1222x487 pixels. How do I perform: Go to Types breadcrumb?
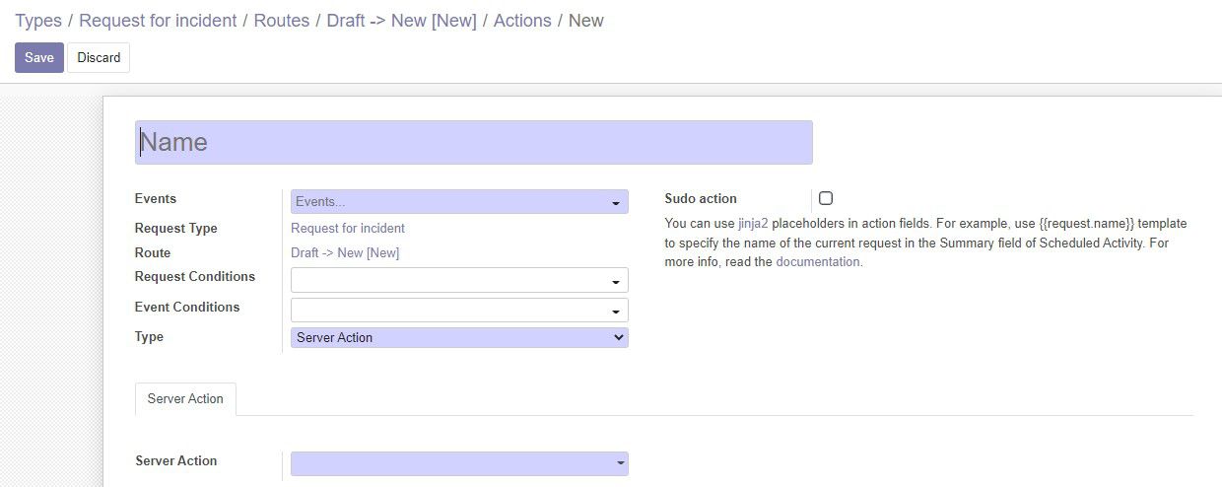(38, 21)
